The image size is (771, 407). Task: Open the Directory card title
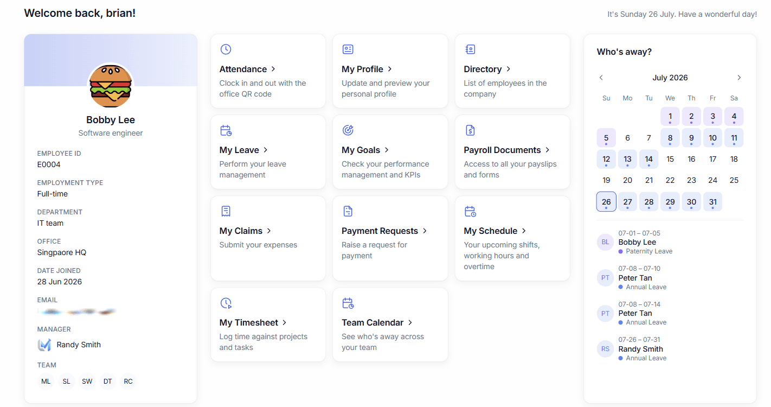(483, 69)
